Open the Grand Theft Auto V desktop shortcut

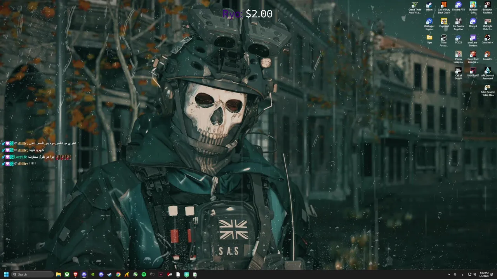[x=414, y=8]
